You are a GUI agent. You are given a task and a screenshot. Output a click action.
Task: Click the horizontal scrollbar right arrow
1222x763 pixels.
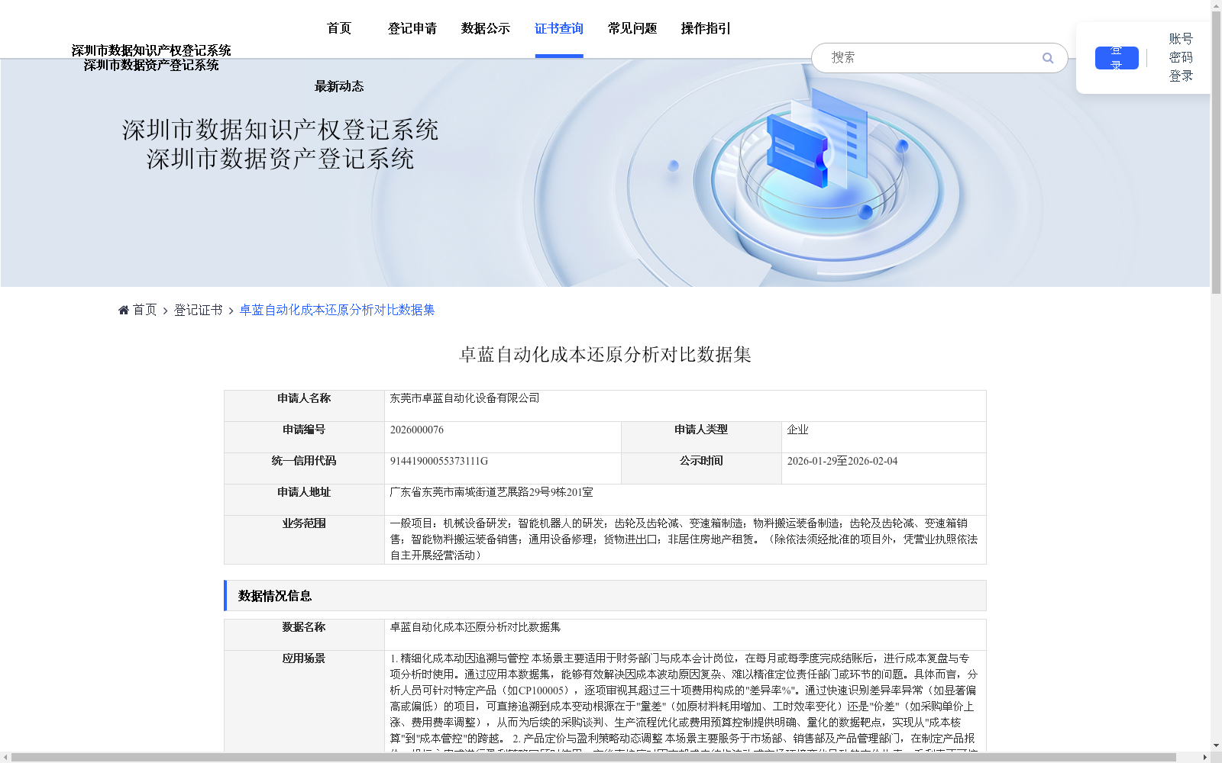(1205, 758)
